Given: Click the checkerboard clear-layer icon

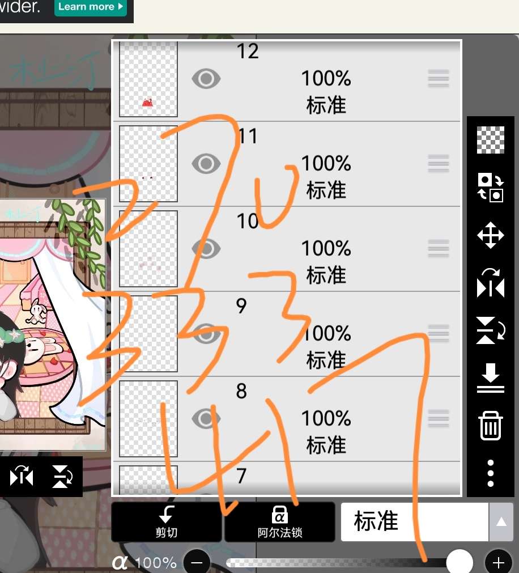Looking at the screenshot, I should [x=491, y=140].
